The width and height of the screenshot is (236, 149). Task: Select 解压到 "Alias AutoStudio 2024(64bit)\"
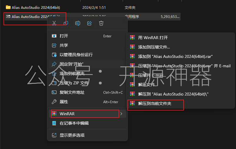(x=180, y=94)
